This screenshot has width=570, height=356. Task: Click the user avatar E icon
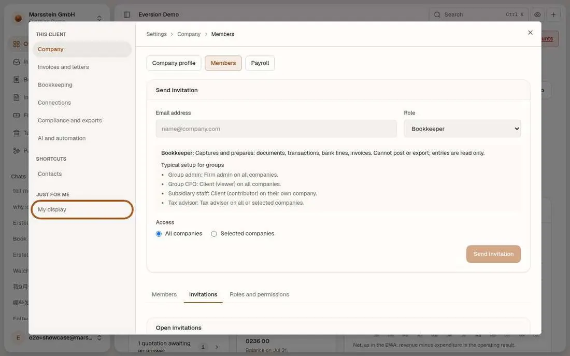click(x=18, y=337)
